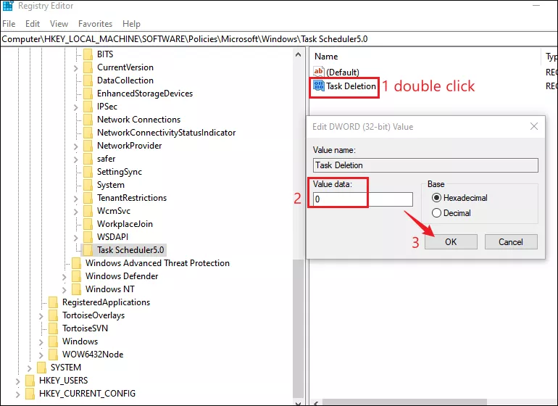Screen dimensions: 558x406
Task: Open the Help menu
Action: (131, 24)
